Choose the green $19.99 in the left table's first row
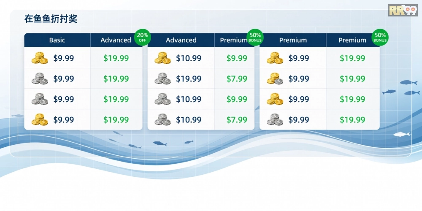Image resolution: width=422 pixels, height=211 pixels. click(x=116, y=58)
